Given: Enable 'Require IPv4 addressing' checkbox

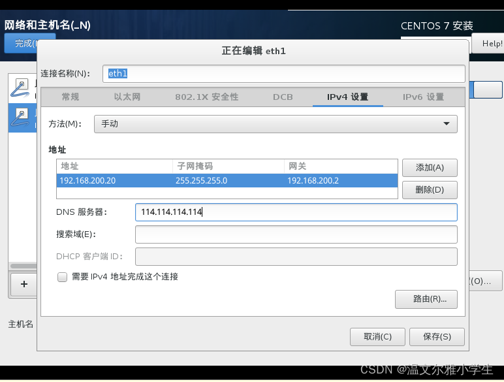Looking at the screenshot, I should point(62,277).
